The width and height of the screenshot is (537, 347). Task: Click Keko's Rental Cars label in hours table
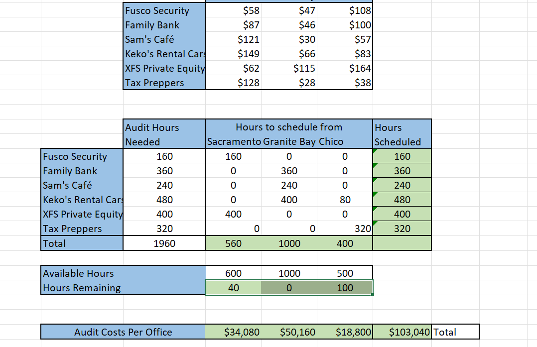[x=82, y=200]
